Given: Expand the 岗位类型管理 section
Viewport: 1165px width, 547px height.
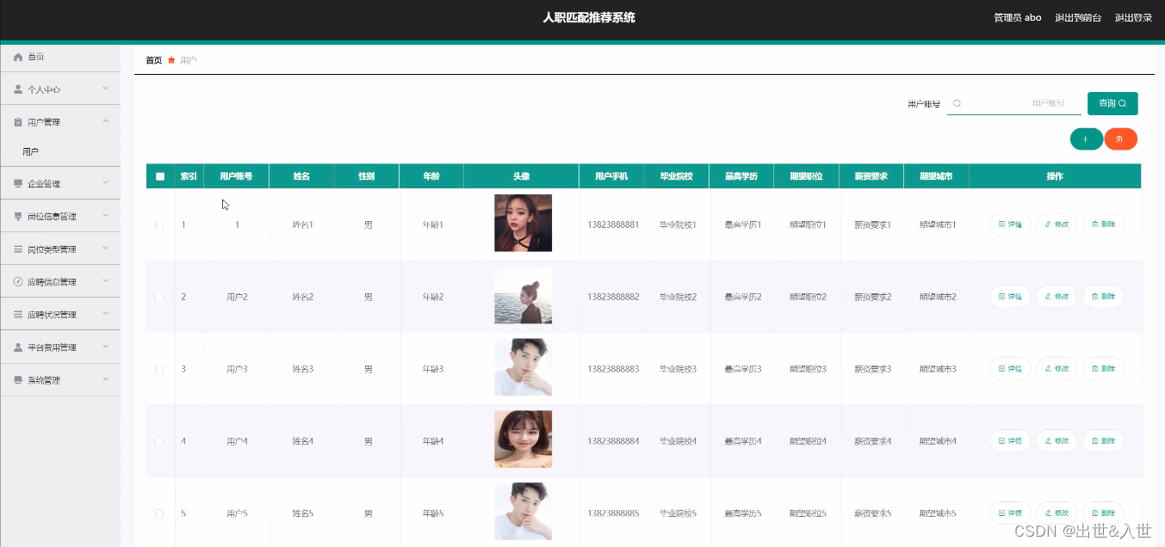Looking at the screenshot, I should pyautogui.click(x=60, y=248).
